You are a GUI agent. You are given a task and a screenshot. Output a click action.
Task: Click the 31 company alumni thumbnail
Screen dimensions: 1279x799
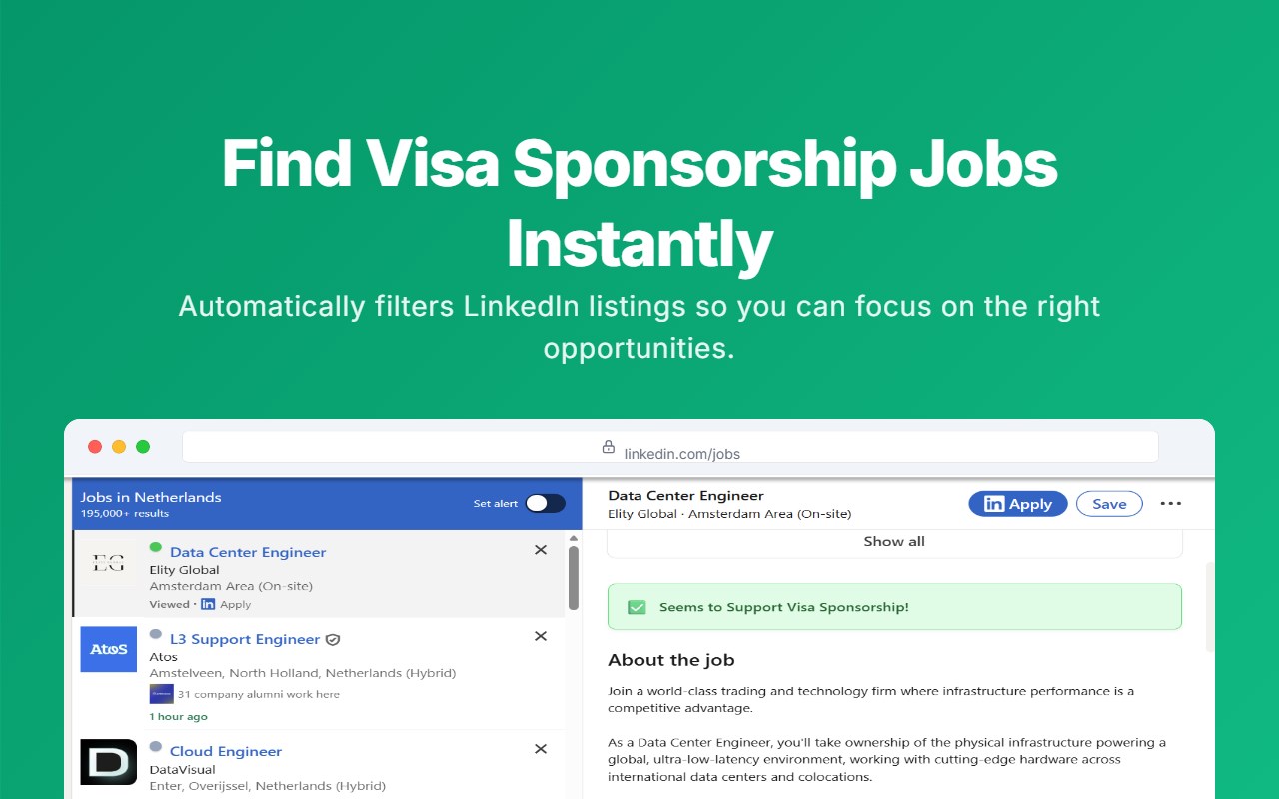(161, 694)
